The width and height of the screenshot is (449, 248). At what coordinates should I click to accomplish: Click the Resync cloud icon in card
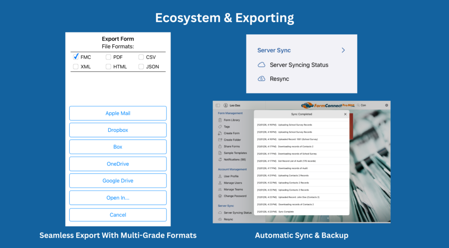[x=261, y=79]
